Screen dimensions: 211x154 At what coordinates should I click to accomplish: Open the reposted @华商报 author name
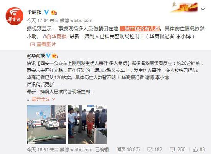point(36,56)
